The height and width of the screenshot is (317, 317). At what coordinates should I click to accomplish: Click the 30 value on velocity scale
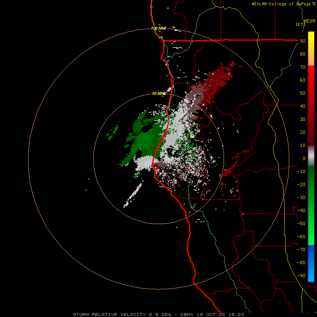click(x=303, y=119)
